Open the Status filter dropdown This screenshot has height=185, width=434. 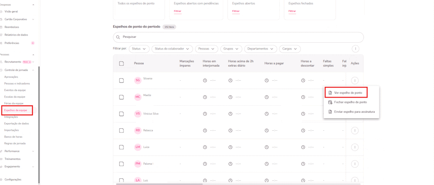tap(139, 49)
